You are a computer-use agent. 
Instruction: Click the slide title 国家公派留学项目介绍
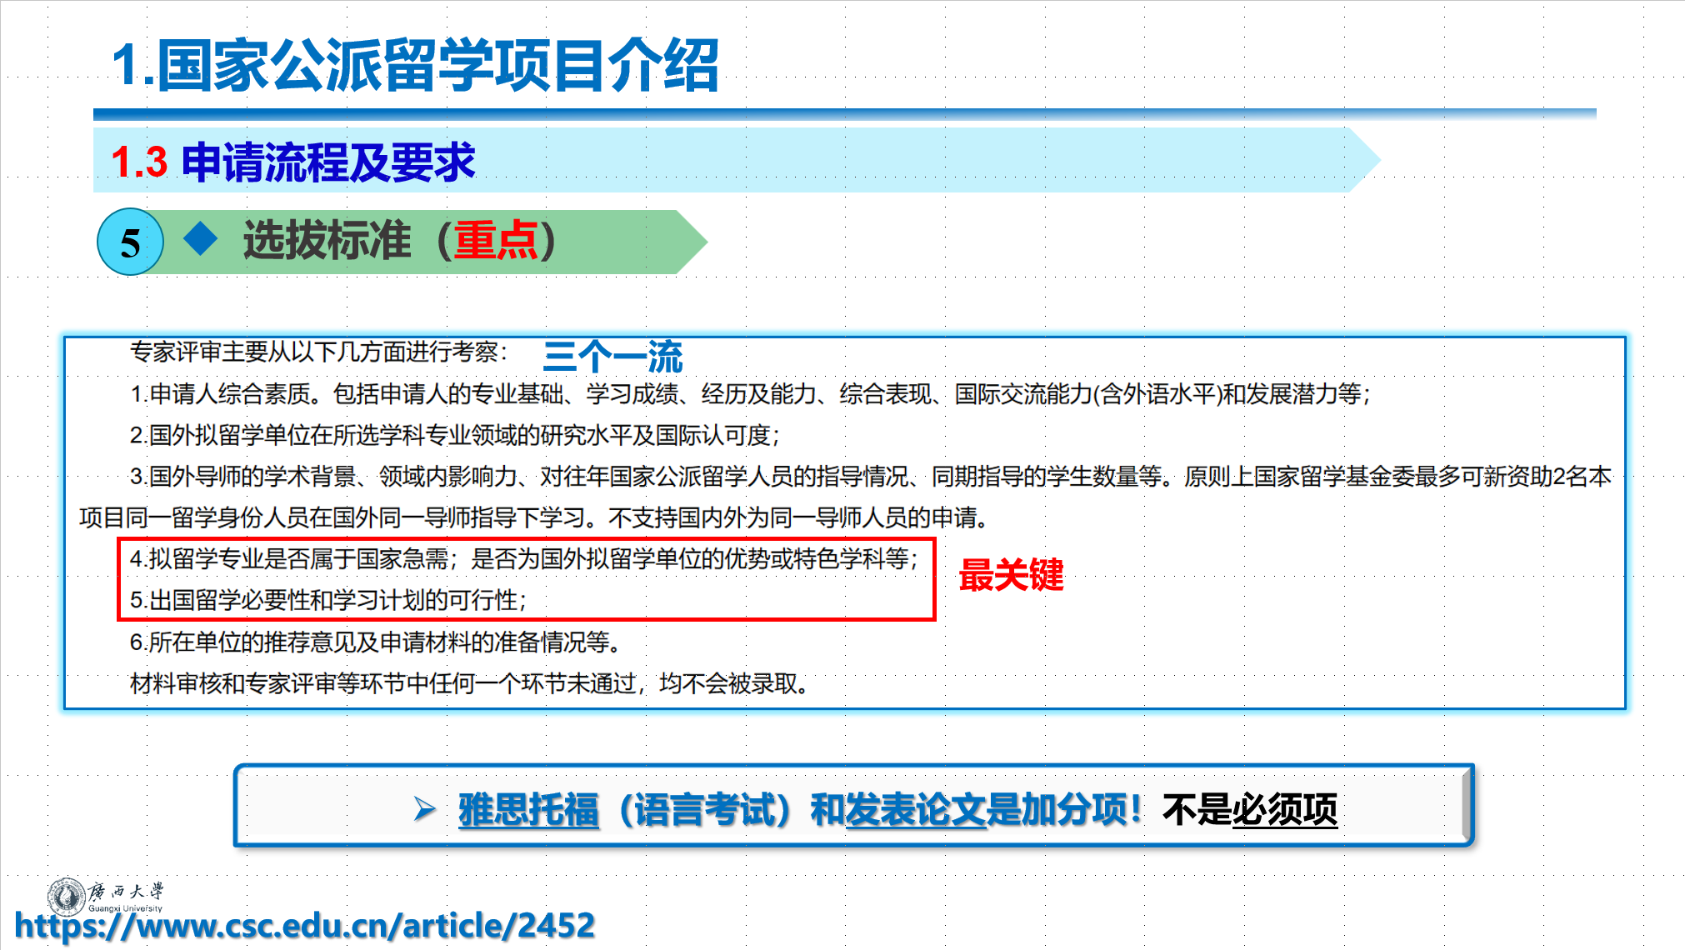416,65
